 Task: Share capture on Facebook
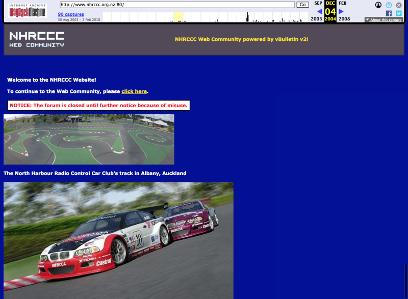(389, 14)
